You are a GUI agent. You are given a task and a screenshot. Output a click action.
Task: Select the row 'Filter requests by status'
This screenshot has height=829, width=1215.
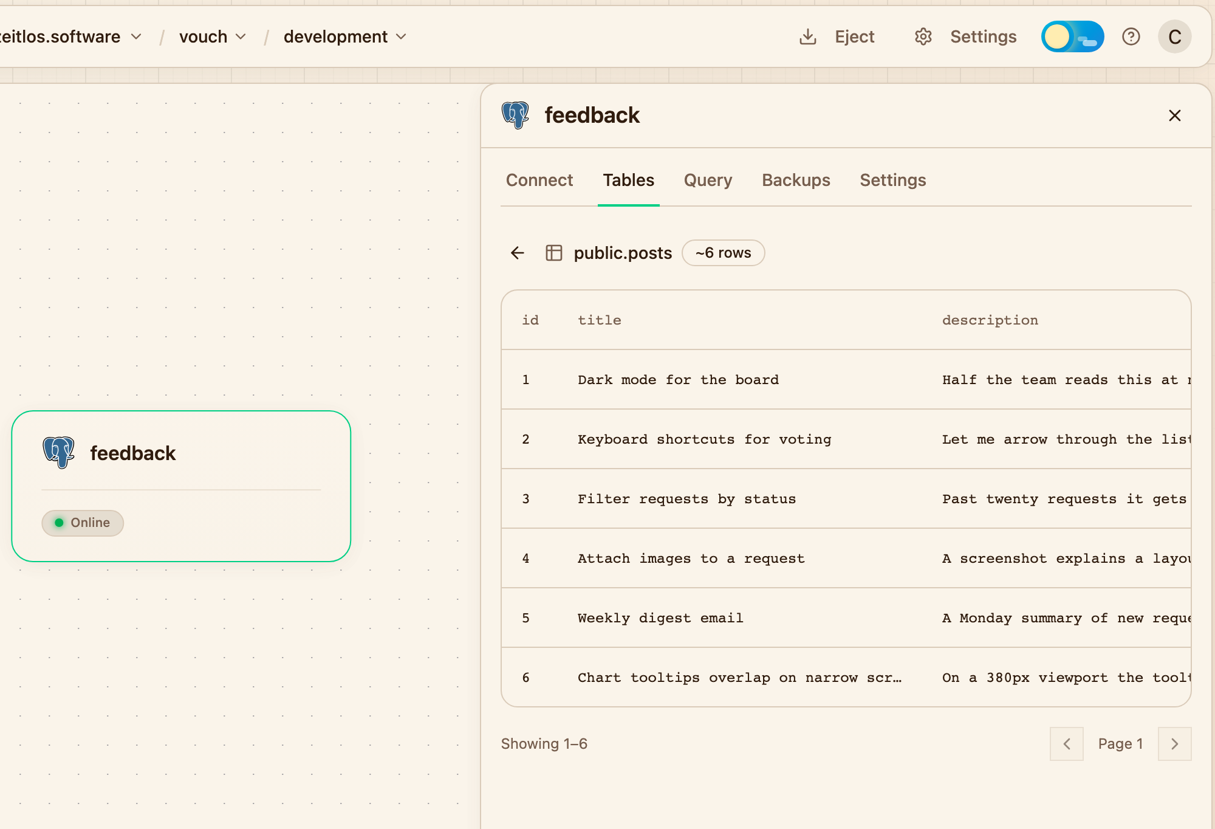click(x=846, y=499)
